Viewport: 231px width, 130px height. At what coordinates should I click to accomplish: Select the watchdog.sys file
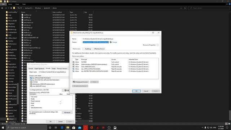28,27
